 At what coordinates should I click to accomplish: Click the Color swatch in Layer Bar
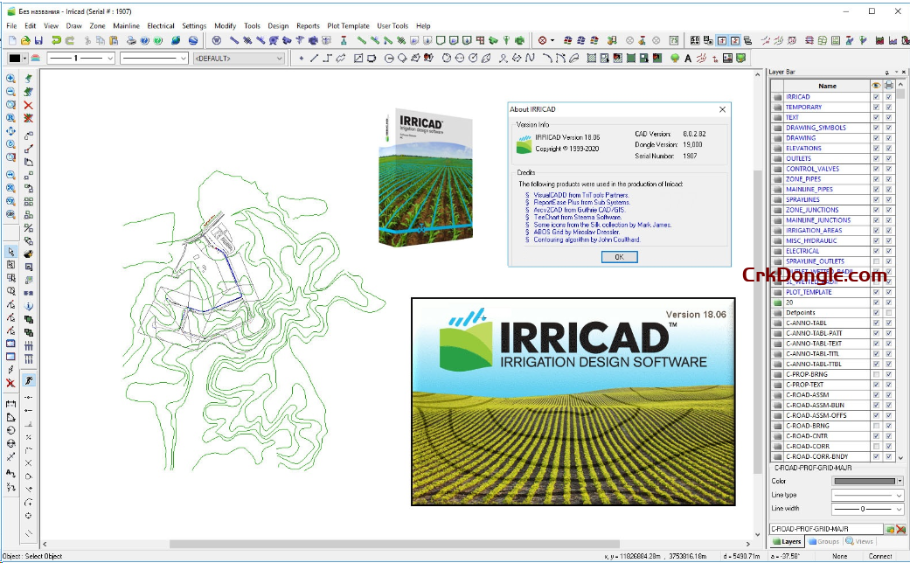click(x=867, y=481)
